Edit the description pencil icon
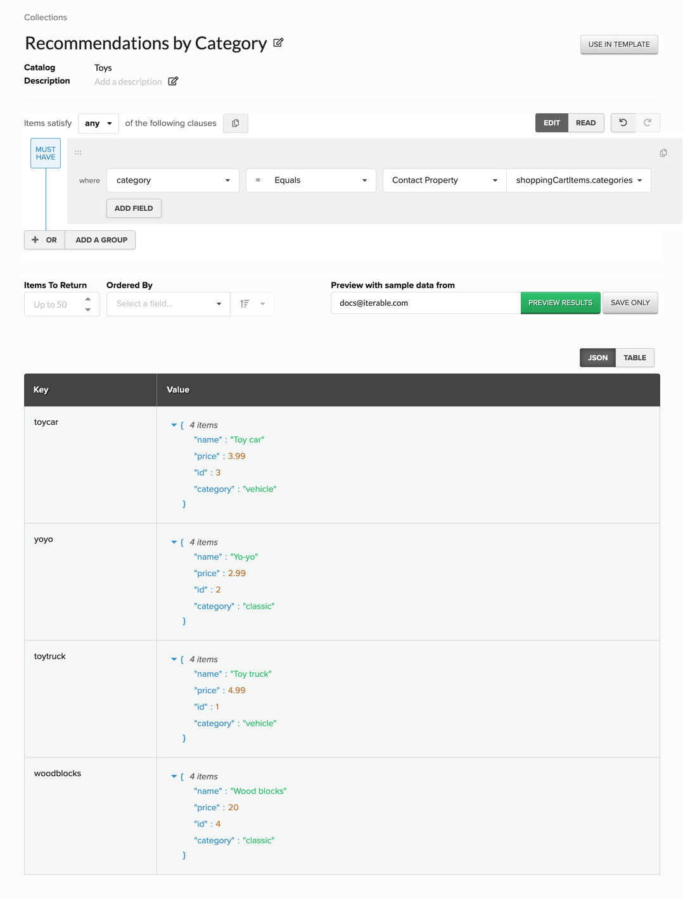Image resolution: width=683 pixels, height=899 pixels. pos(173,81)
